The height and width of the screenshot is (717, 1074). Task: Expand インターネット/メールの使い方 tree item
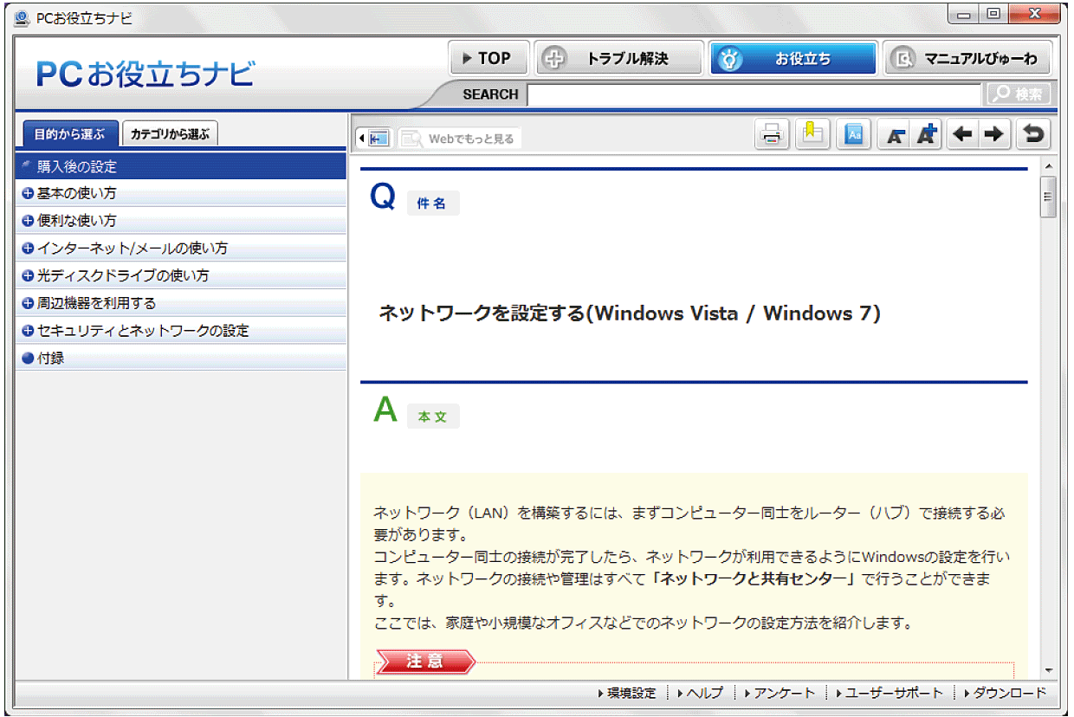(28, 249)
